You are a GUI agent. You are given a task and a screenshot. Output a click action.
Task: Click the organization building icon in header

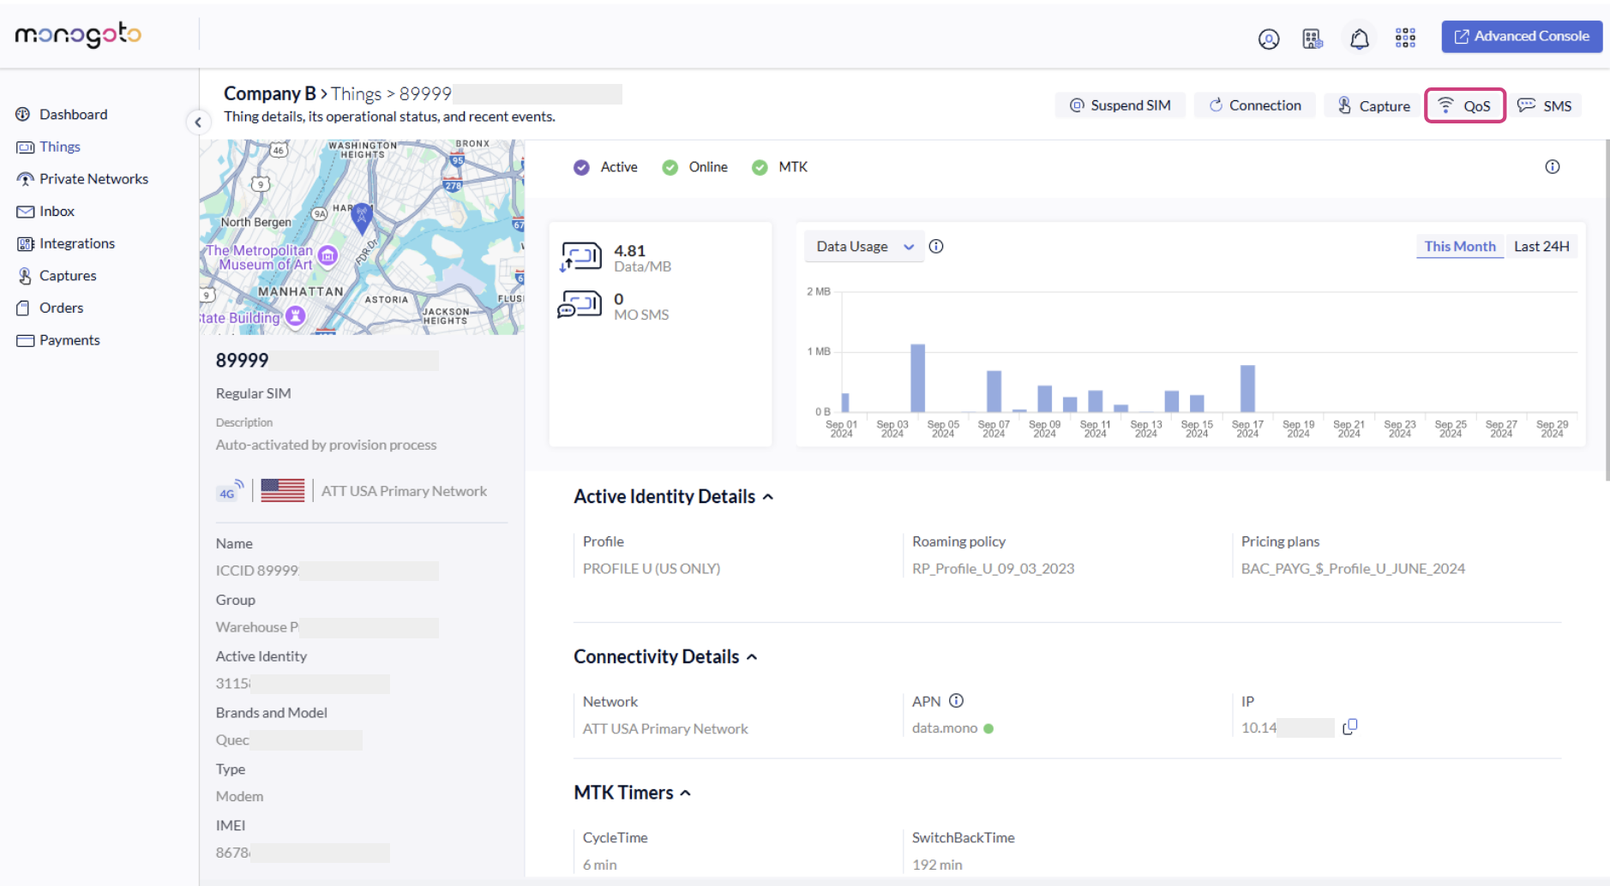[1313, 39]
